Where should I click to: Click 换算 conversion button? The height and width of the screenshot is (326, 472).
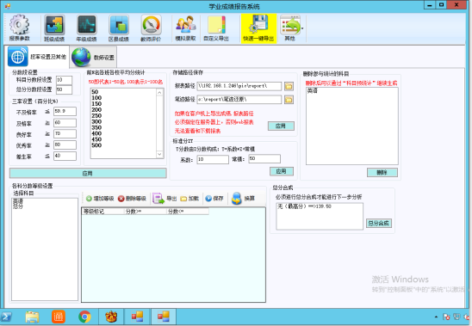(243, 199)
